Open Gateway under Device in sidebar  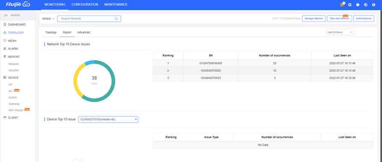pos(14,104)
